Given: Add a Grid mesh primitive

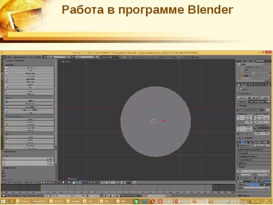Looking at the screenshot, I should (x=29, y=91).
